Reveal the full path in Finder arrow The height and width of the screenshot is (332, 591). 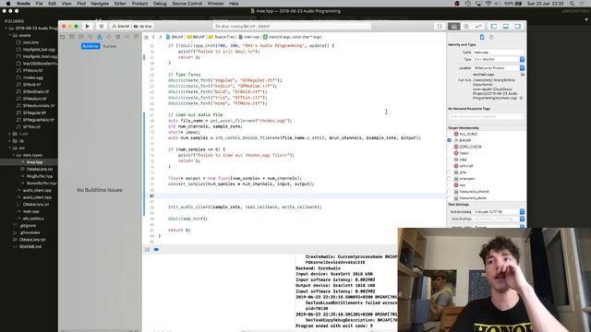[x=521, y=98]
